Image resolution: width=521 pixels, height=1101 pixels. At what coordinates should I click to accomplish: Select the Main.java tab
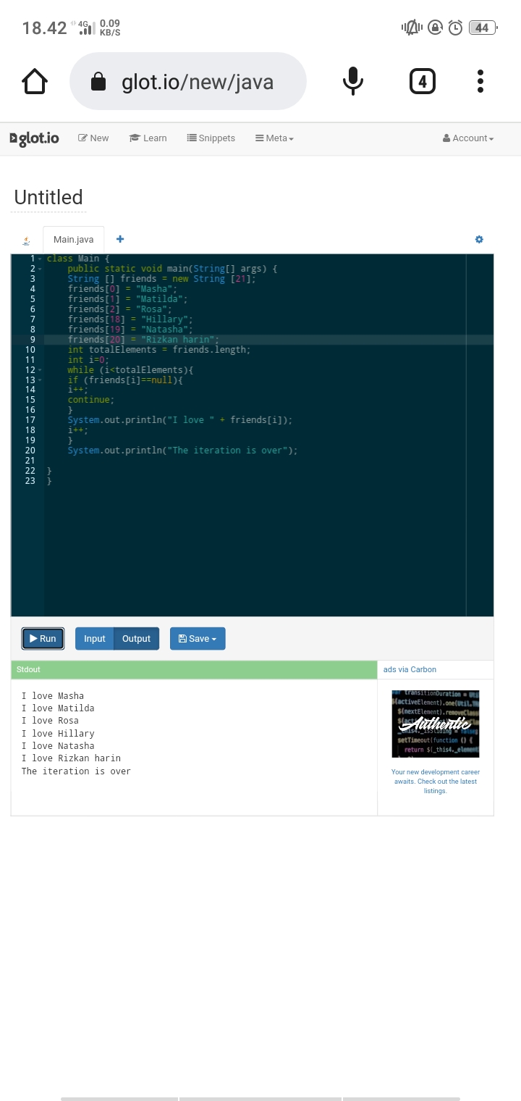tap(73, 239)
